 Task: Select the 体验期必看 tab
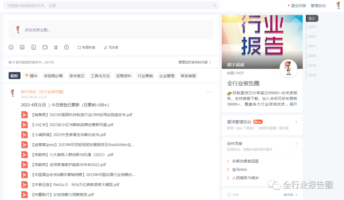click(x=53, y=76)
